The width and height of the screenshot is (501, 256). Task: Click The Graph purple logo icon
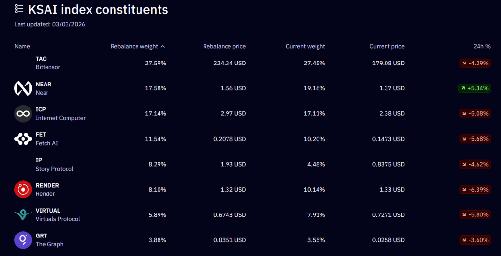[23, 240]
